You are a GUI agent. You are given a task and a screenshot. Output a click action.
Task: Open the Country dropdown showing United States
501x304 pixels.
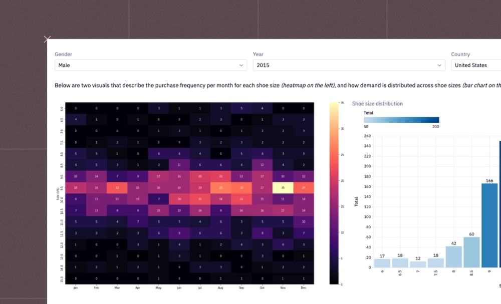476,65
